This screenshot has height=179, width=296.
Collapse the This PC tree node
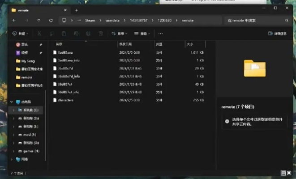[x=11, y=102]
